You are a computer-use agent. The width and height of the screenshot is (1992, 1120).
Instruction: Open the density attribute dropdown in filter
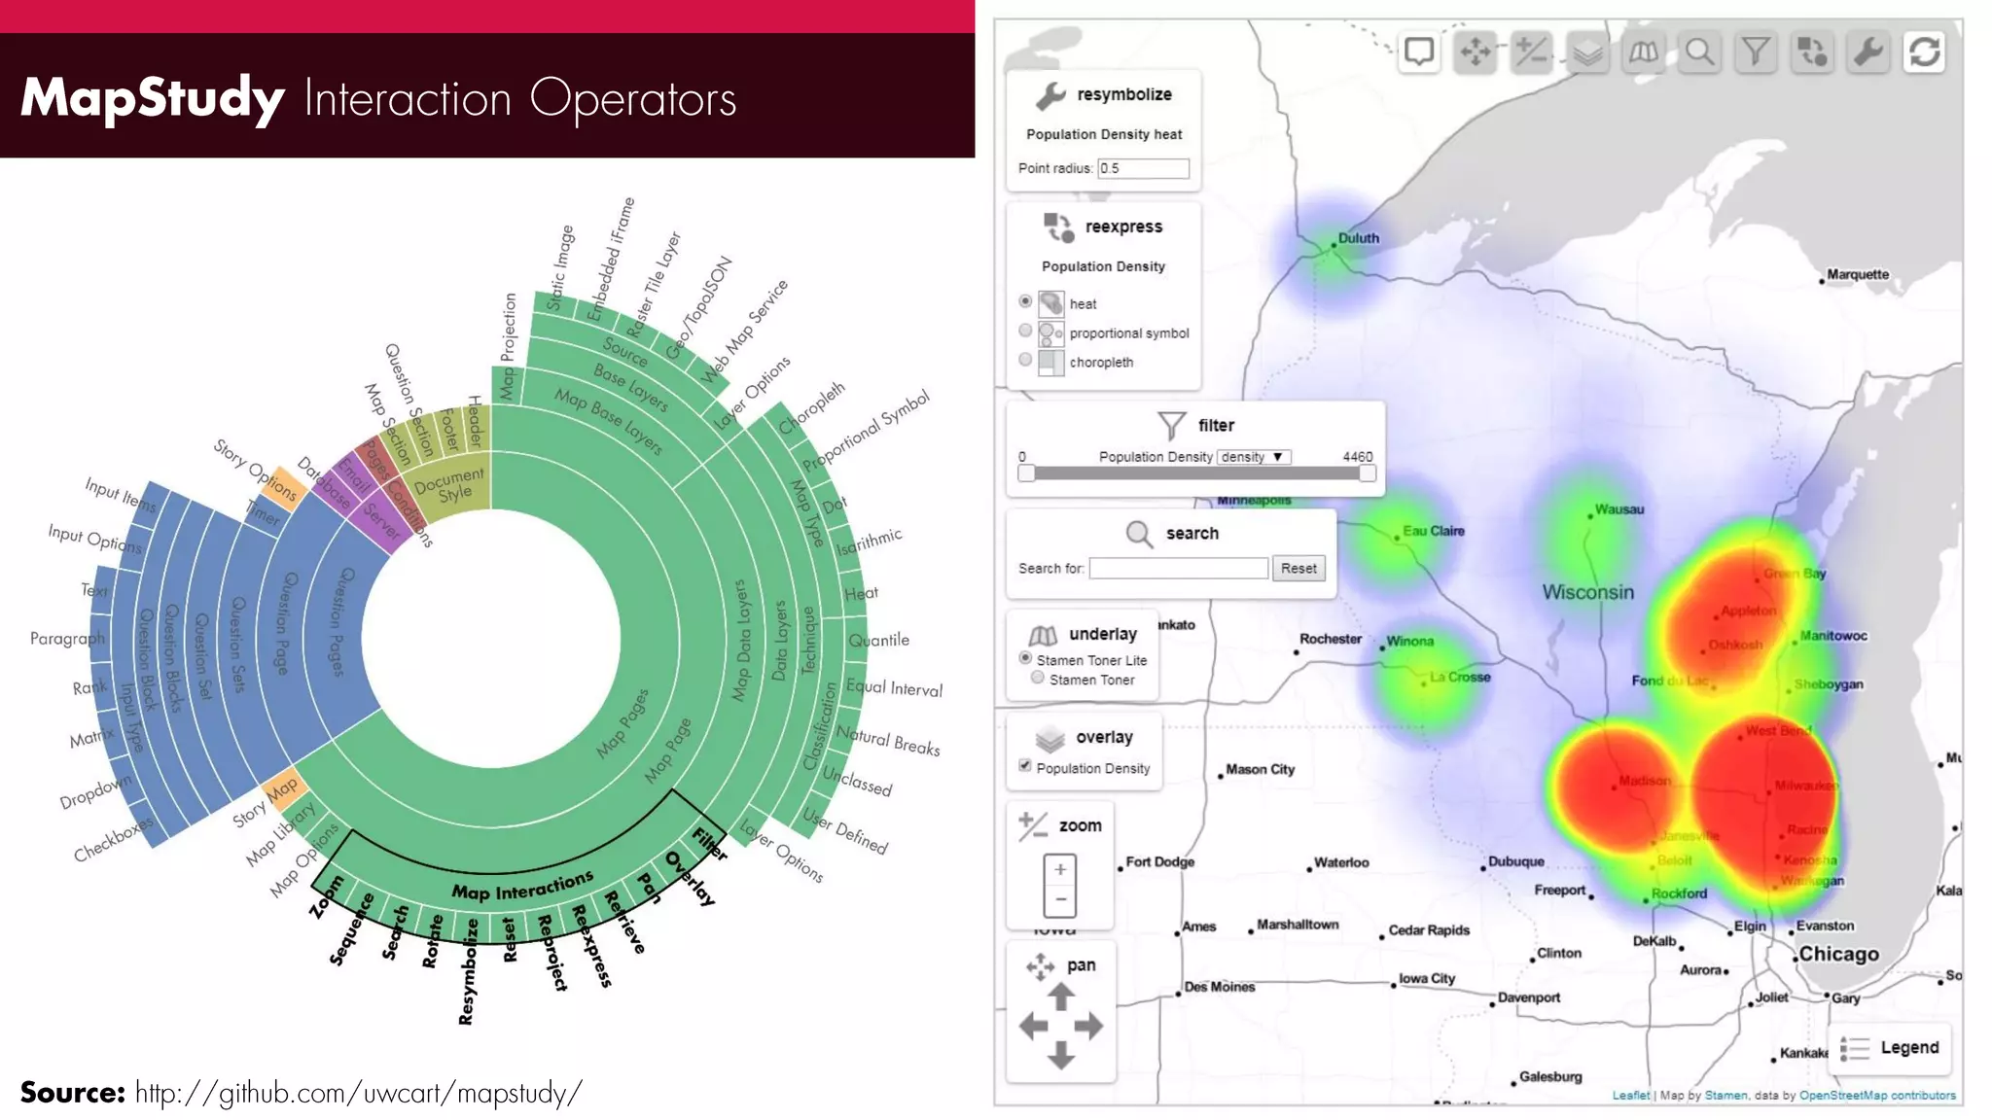point(1254,457)
